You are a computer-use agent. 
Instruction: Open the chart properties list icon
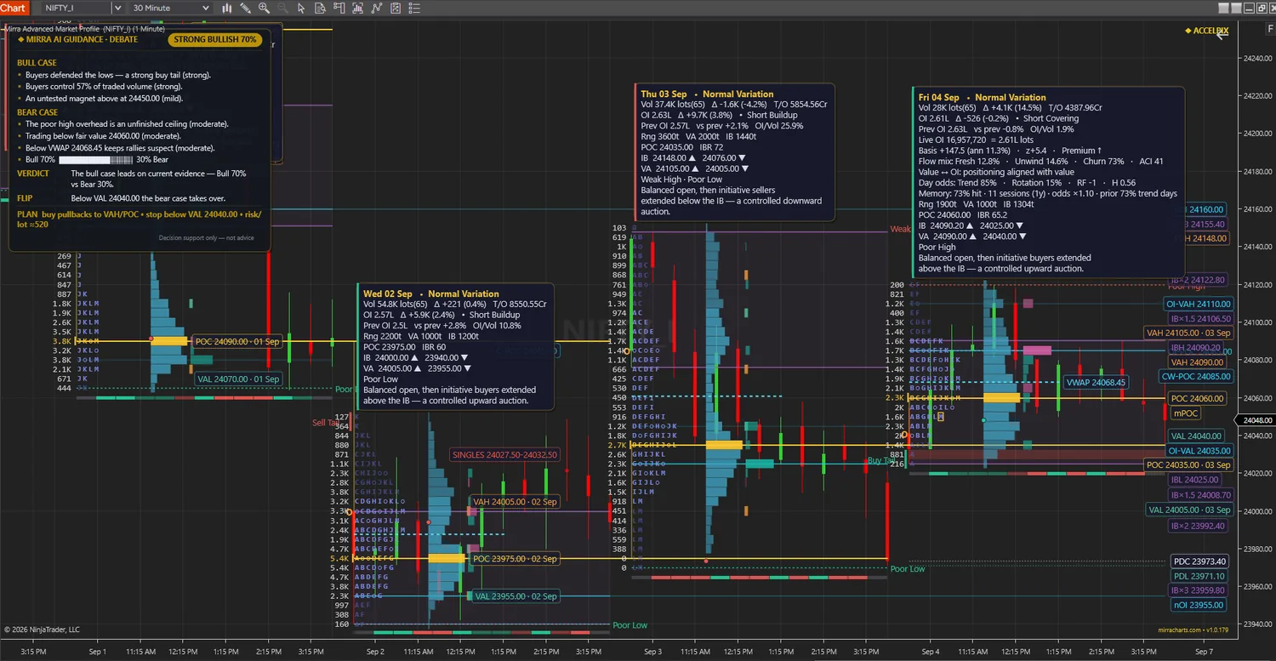414,8
